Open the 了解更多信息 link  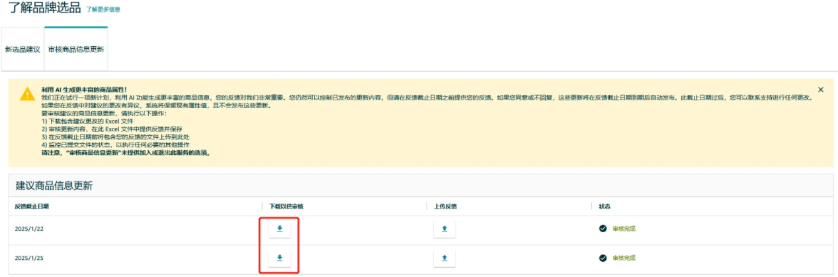click(103, 10)
